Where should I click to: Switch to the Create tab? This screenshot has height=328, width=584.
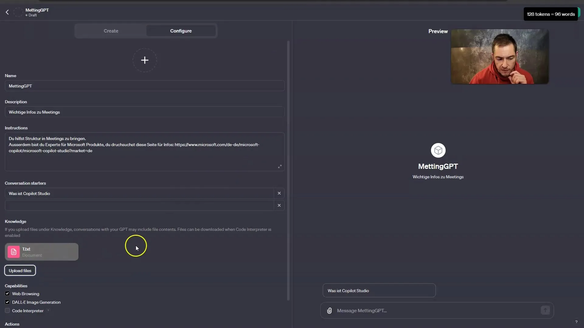pyautogui.click(x=111, y=31)
